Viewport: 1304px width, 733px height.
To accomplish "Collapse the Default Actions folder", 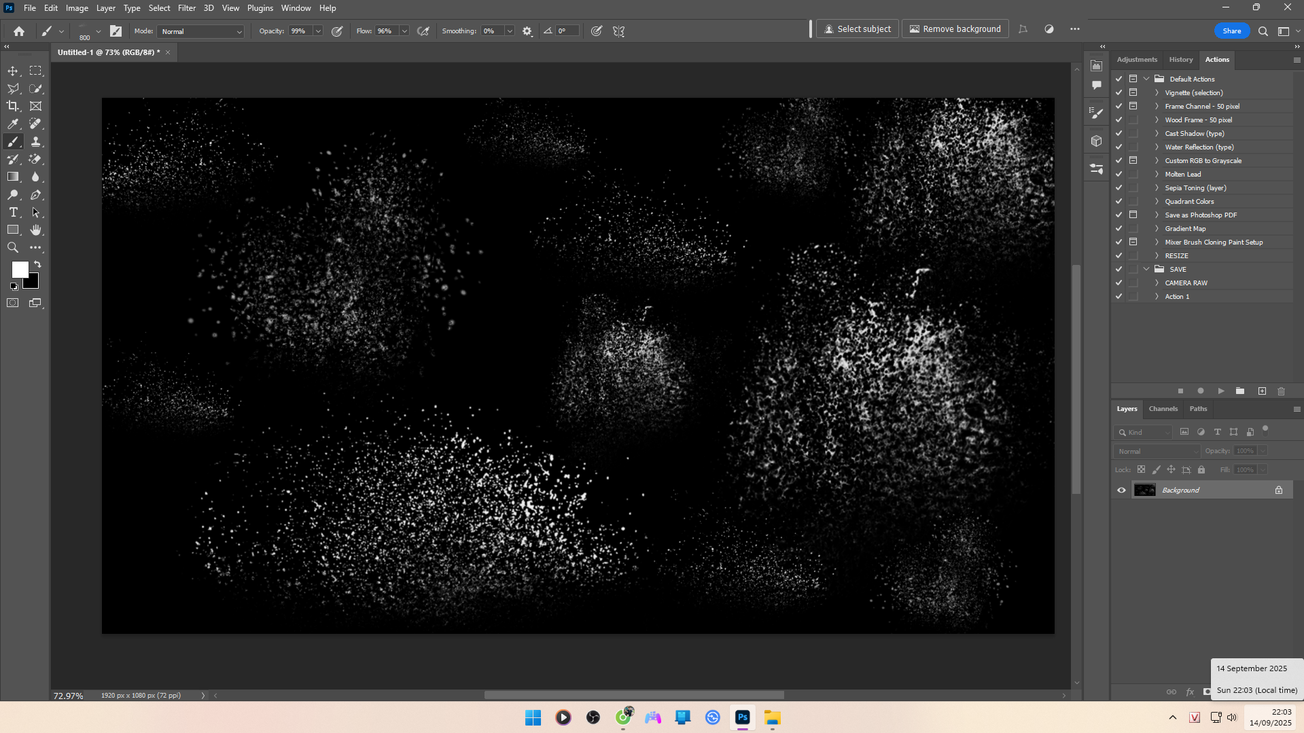I will point(1146,79).
